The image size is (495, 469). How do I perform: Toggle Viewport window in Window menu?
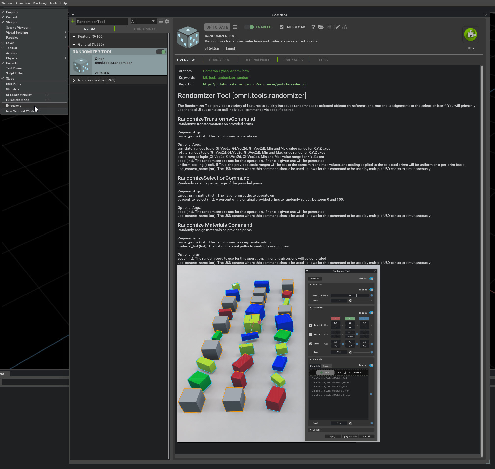34,22
